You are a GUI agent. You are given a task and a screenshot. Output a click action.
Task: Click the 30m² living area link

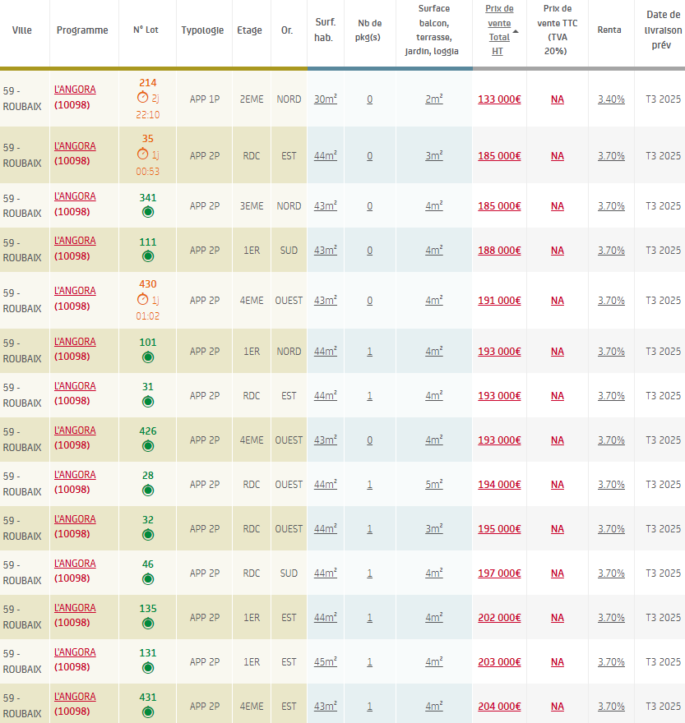[x=326, y=99]
